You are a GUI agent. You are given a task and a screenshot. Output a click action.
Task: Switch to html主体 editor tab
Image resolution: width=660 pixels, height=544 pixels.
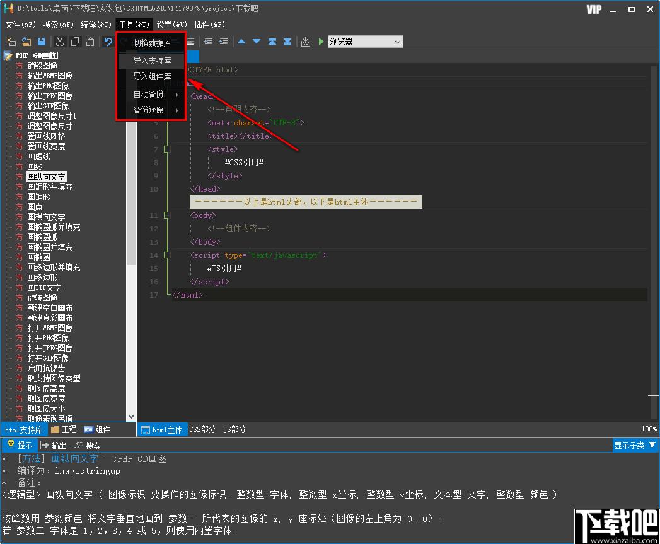pos(162,430)
